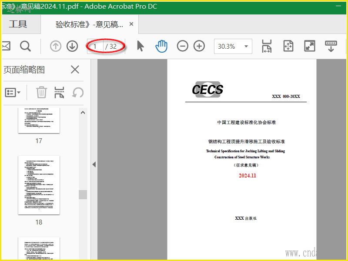This screenshot has width=348, height=261.
Task: Go to previous page arrow
Action: tap(56, 46)
